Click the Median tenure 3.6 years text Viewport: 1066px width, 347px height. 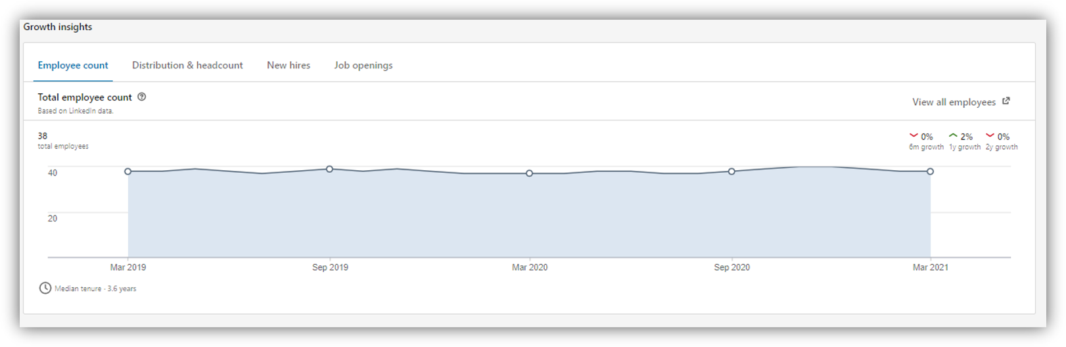pyautogui.click(x=95, y=289)
